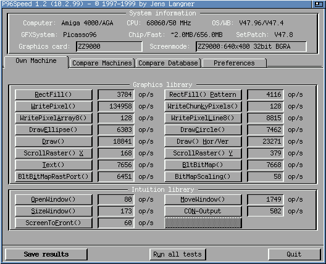Quit the P96Speed application
This screenshot has width=326, height=264.
tap(294, 254)
